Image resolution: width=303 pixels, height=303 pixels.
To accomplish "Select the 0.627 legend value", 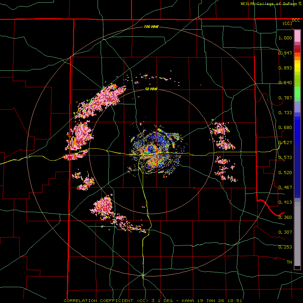I will [285, 142].
